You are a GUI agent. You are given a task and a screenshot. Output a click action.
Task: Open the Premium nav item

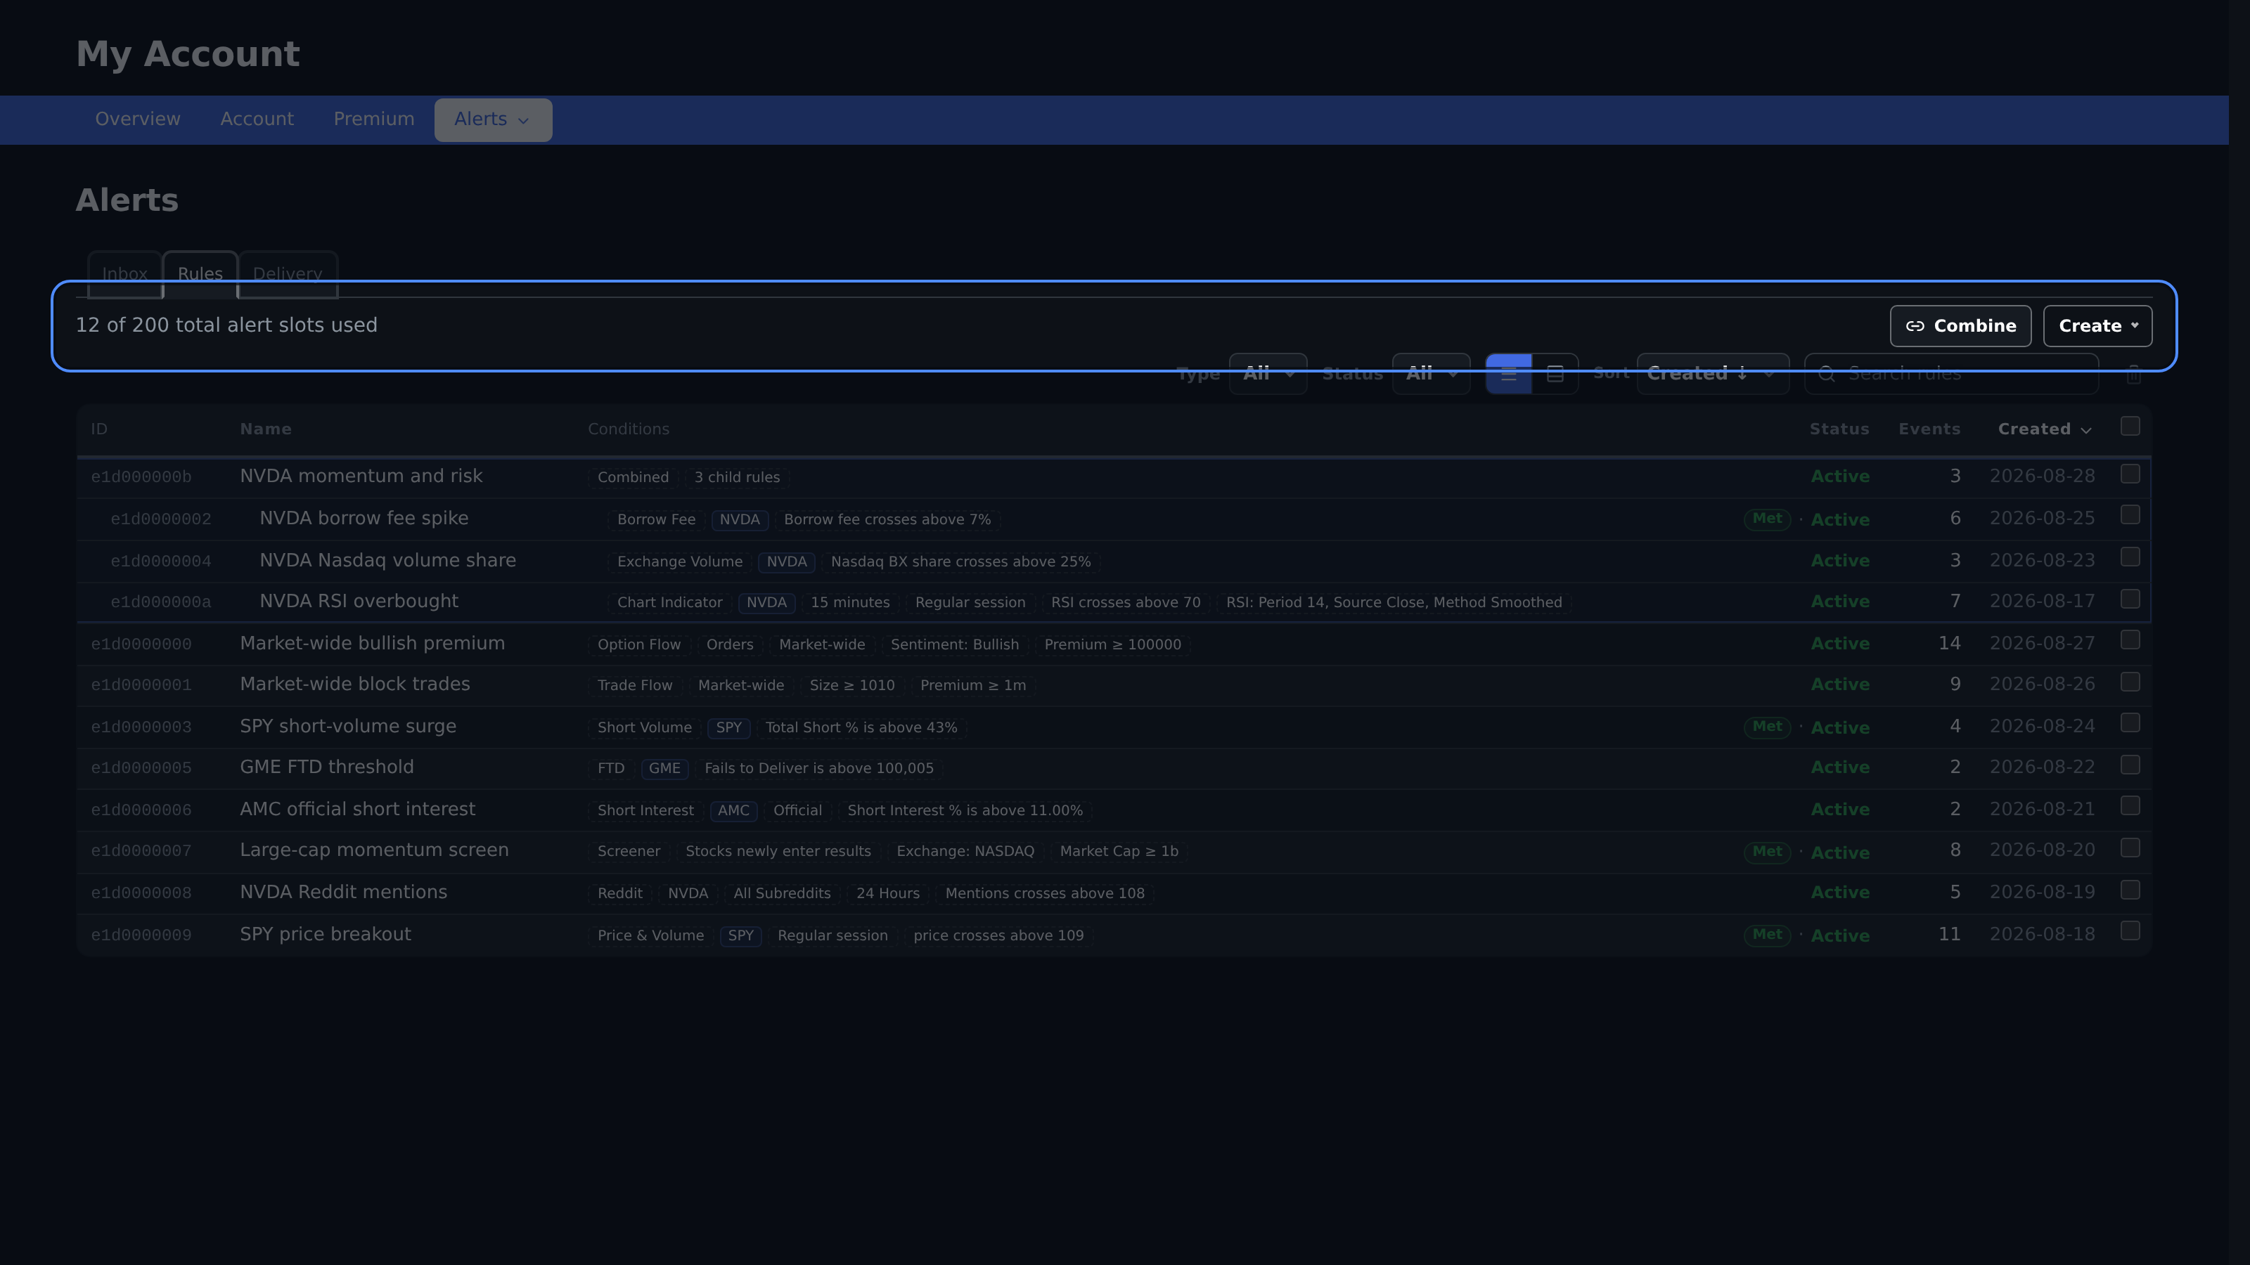(x=374, y=119)
